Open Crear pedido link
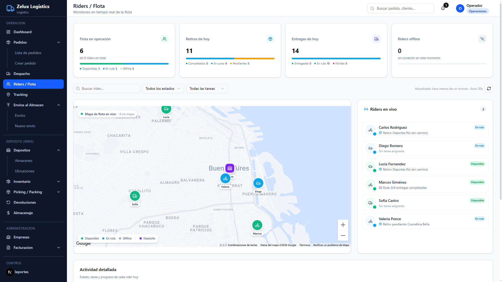Viewport: 502px width, 282px height. click(x=25, y=63)
